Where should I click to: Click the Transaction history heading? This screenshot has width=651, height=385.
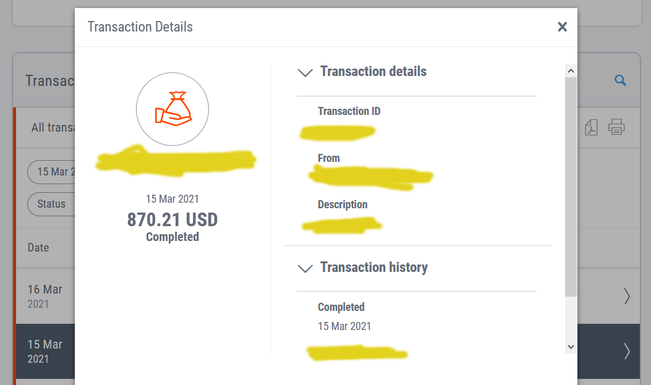tap(373, 267)
